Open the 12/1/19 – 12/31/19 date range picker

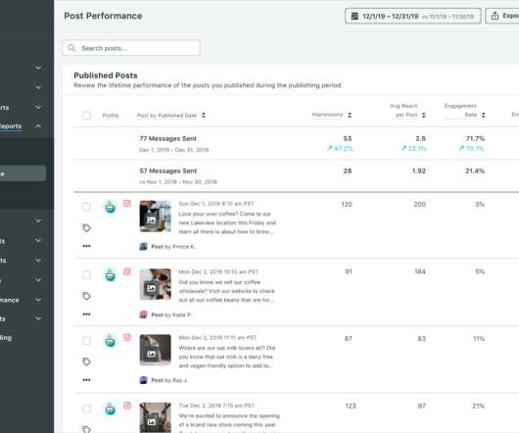click(413, 16)
